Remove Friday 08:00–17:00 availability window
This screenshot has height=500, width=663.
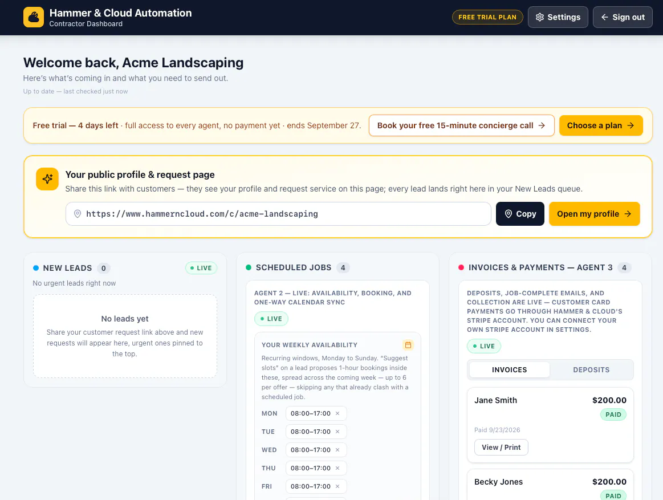[337, 486]
